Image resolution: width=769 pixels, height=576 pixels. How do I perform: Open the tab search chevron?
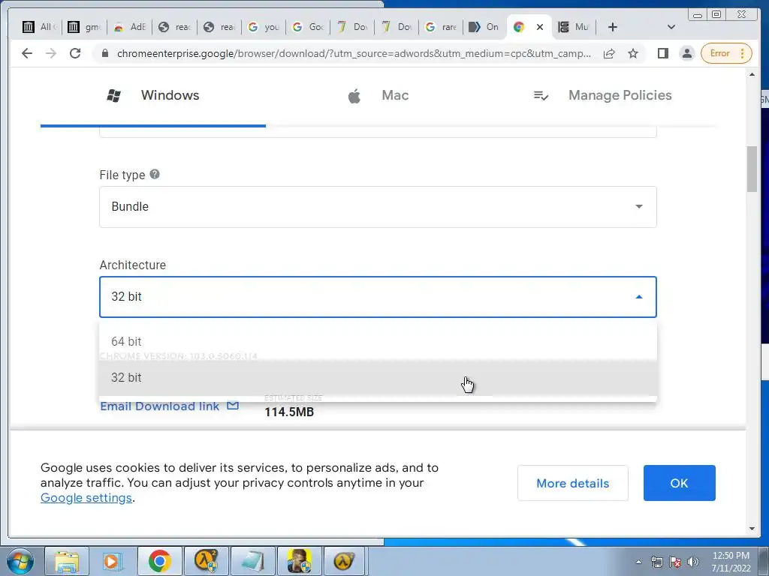[x=671, y=27]
